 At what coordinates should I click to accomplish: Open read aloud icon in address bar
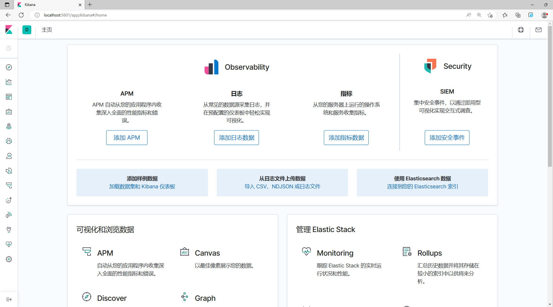pos(469,15)
